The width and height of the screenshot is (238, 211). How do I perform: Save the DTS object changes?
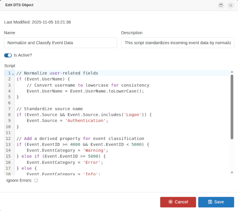click(x=216, y=202)
